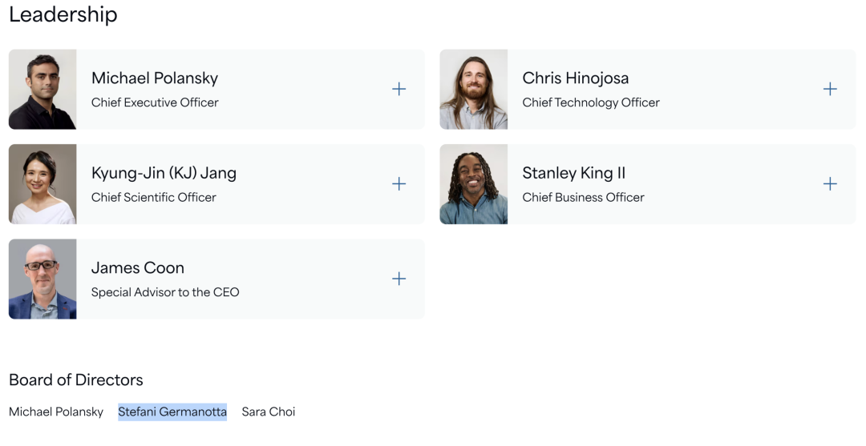The width and height of the screenshot is (866, 446).
Task: Select Kyung-Jin Jang's profile photo
Action: [42, 184]
